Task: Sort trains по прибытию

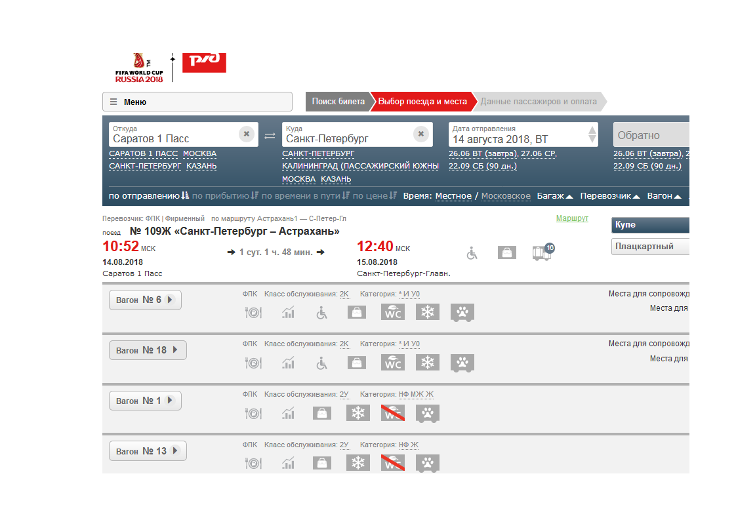Action: tap(225, 195)
